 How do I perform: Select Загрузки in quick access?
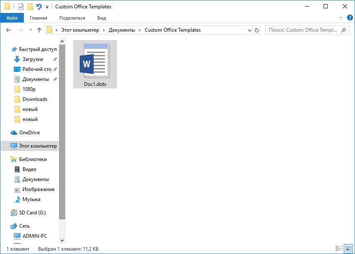33,59
